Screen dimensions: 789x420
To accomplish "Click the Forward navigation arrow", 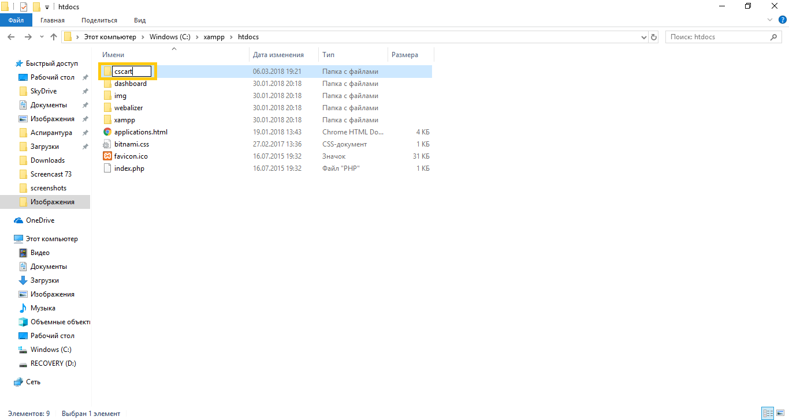I will pyautogui.click(x=28, y=37).
